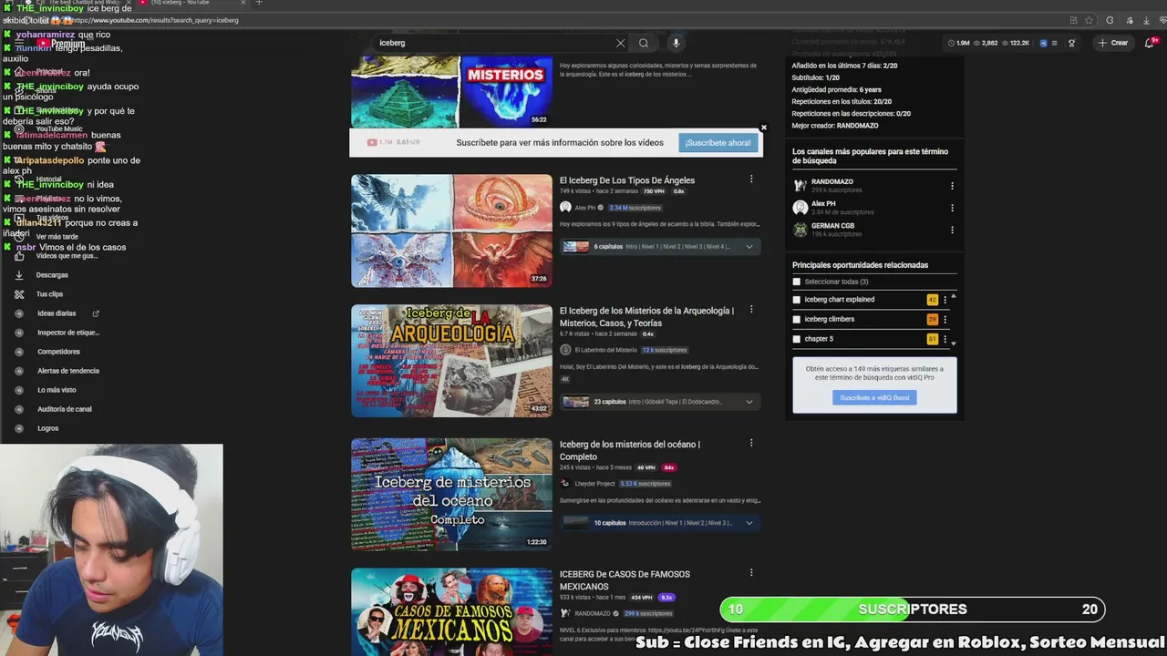The width and height of the screenshot is (1167, 656).
Task: Open title Iceberg de los Misterios de la Arqueología
Action: 646,316
